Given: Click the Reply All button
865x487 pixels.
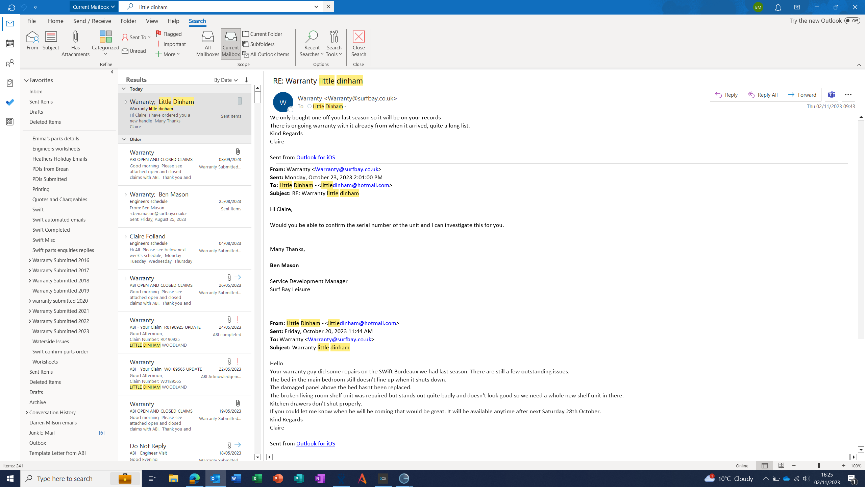Looking at the screenshot, I should pos(763,95).
